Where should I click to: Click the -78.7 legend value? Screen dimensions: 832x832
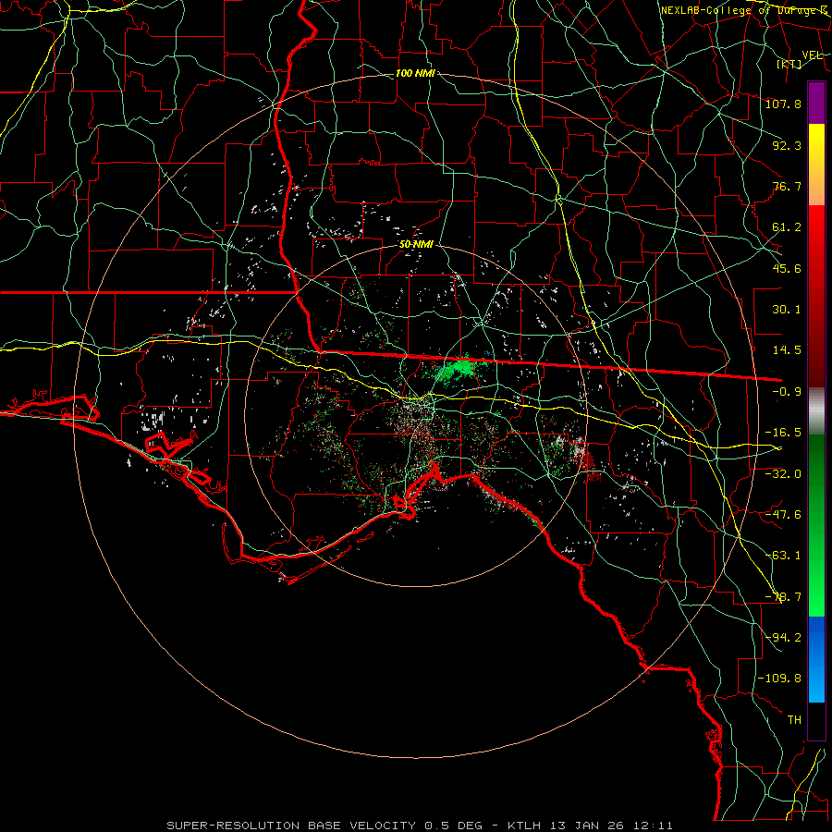pos(783,597)
